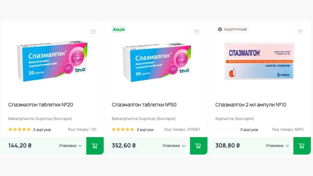The height and width of the screenshot is (176, 313).
Task: Click the info icon beside Рецептурний
Action: click(220, 29)
